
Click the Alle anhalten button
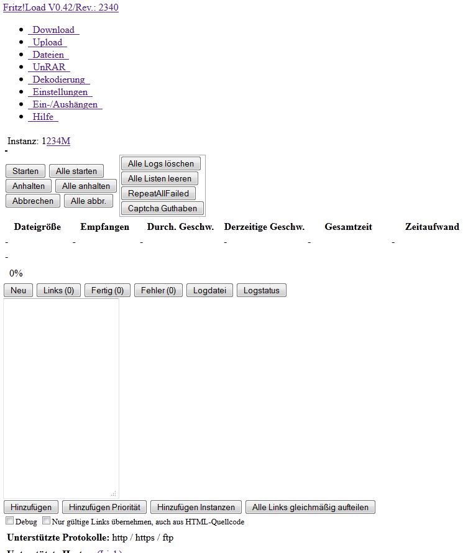pos(86,186)
